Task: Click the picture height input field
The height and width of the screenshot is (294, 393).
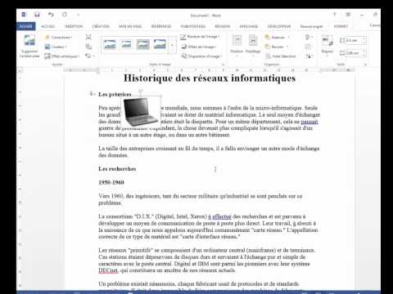Action: pos(355,41)
